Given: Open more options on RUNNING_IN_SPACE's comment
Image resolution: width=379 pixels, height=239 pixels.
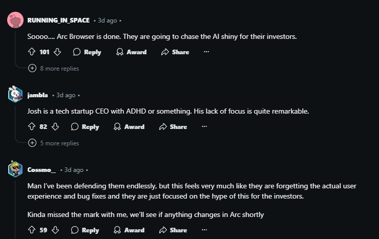Looking at the screenshot, I should tap(206, 52).
